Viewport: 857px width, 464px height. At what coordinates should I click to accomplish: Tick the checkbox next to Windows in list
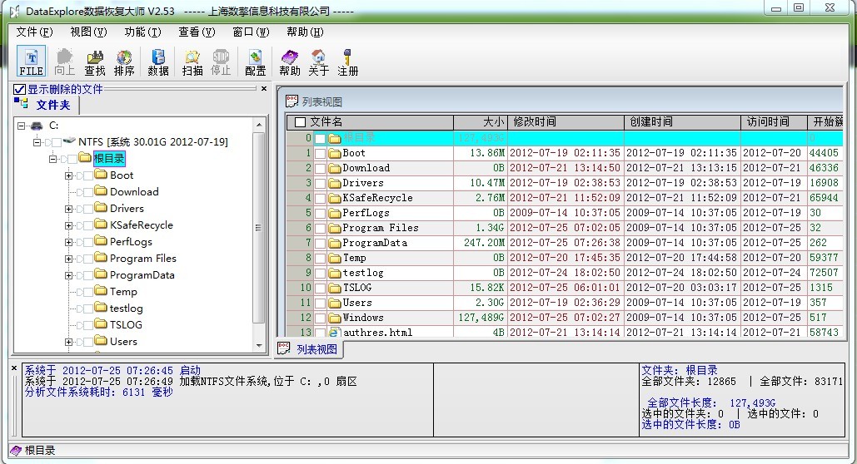click(320, 318)
